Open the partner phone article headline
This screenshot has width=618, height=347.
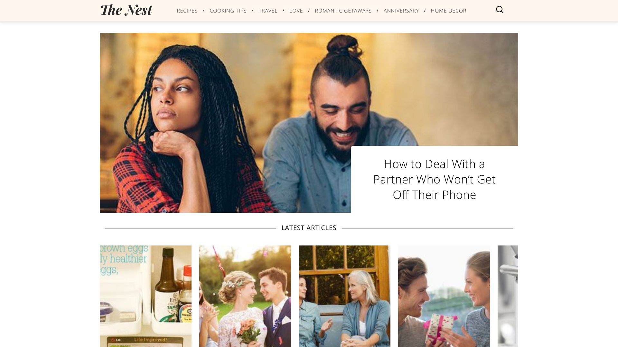(x=434, y=179)
